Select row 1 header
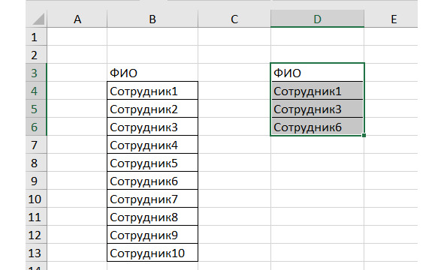 pos(36,37)
